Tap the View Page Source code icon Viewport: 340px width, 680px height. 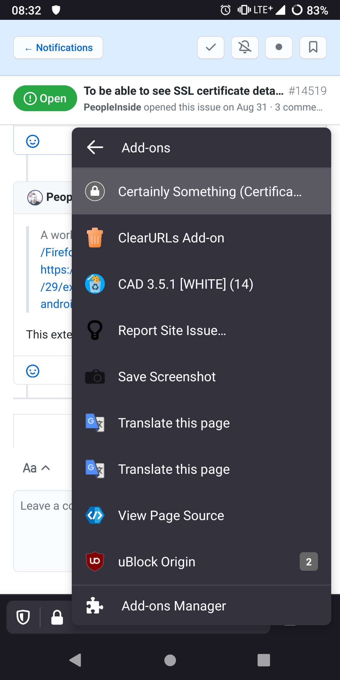pyautogui.click(x=95, y=515)
